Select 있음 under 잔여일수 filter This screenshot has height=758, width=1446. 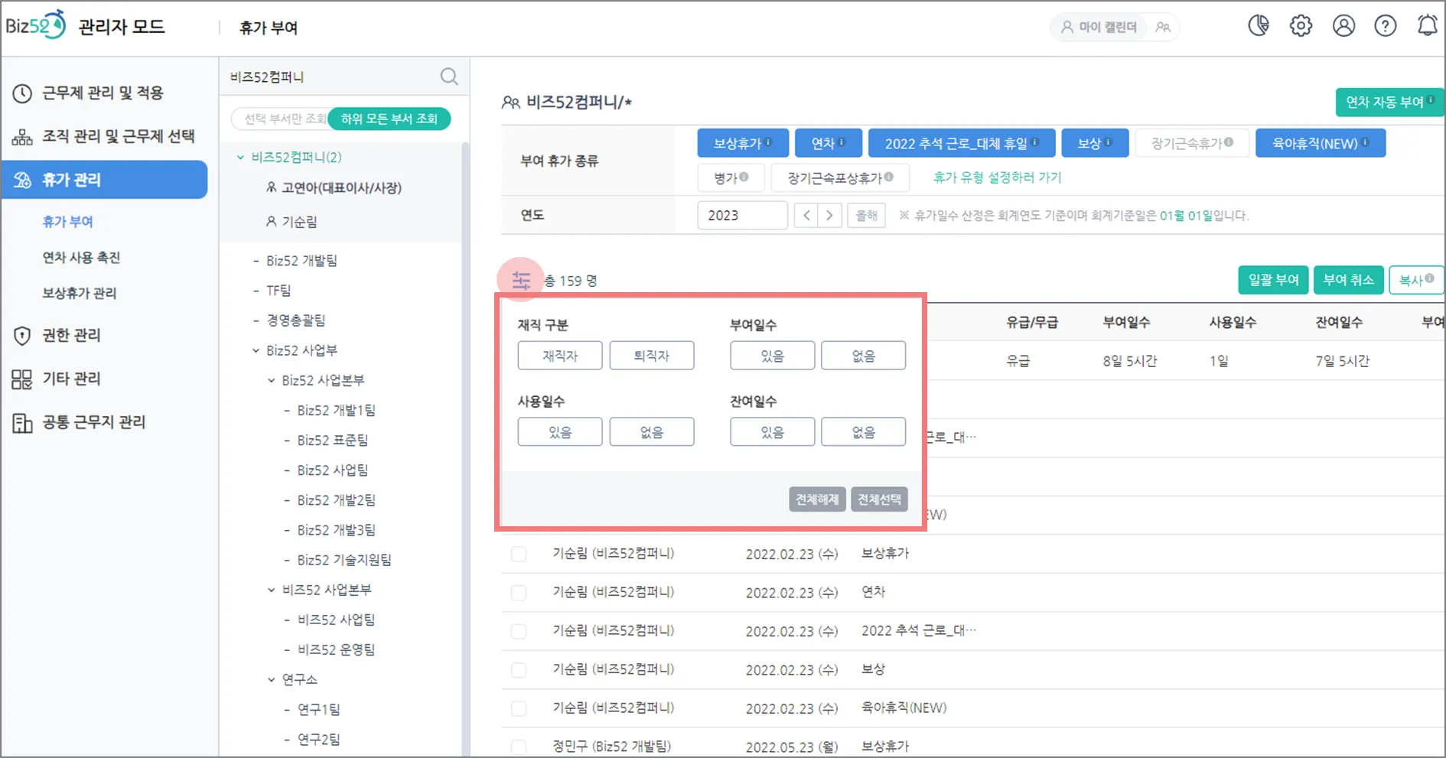(x=772, y=432)
